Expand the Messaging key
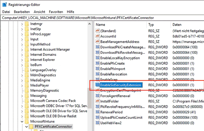Viewport: 204px width, 131px height. [22, 96]
